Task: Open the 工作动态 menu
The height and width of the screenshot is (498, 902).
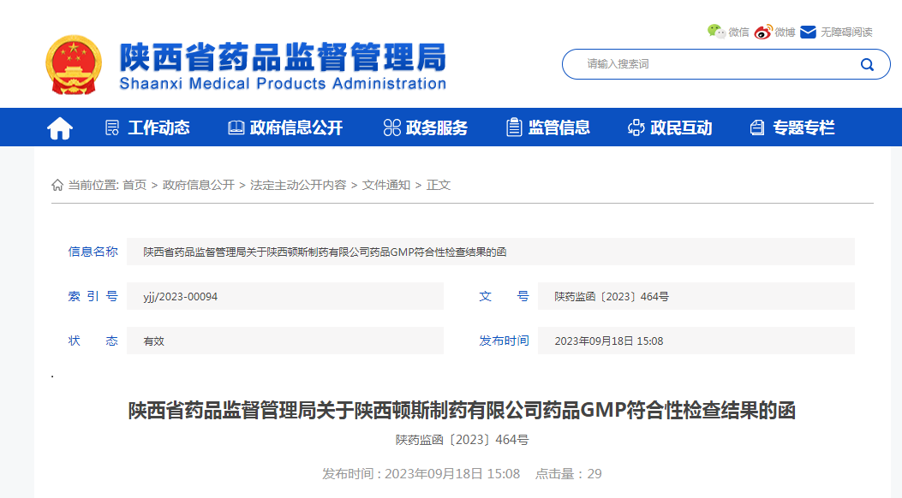Action: pos(158,127)
